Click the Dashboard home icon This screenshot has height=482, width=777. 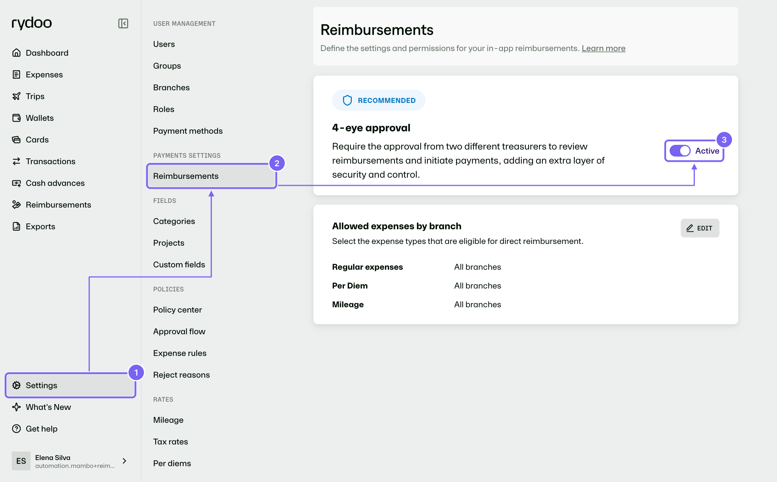coord(16,52)
